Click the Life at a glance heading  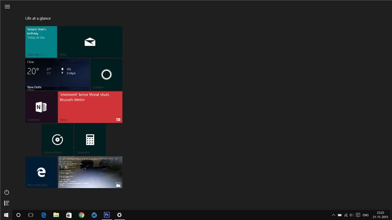point(38,18)
